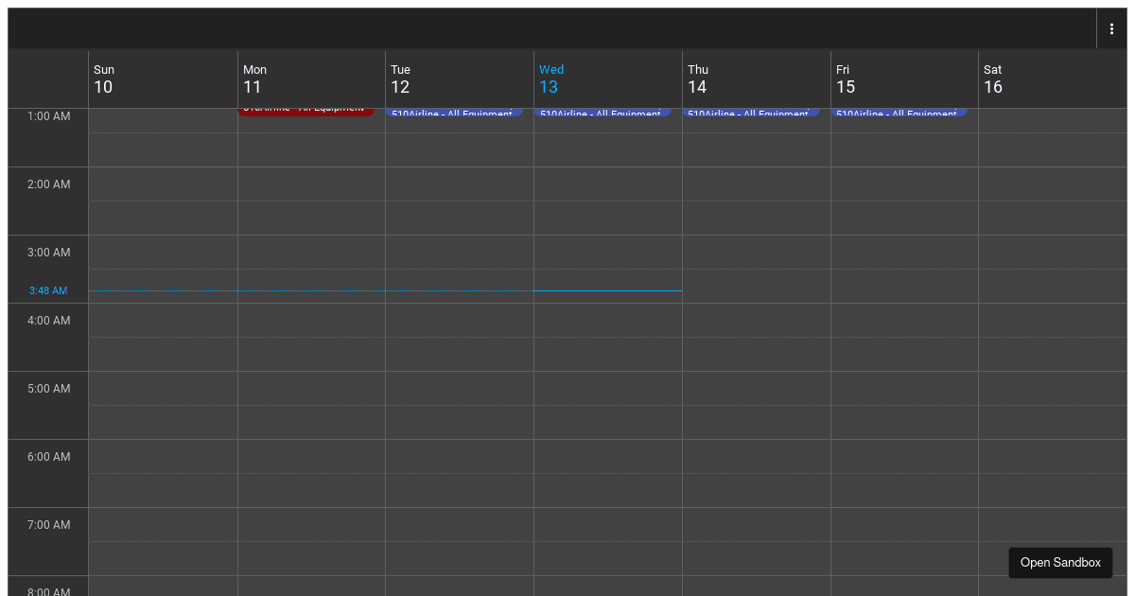Select the Sat 16 day header
The image size is (1135, 596).
click(993, 79)
